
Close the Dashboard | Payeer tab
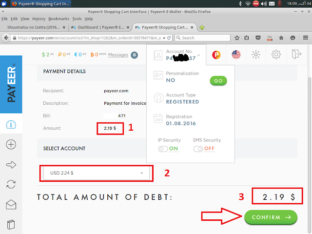[x=128, y=27]
